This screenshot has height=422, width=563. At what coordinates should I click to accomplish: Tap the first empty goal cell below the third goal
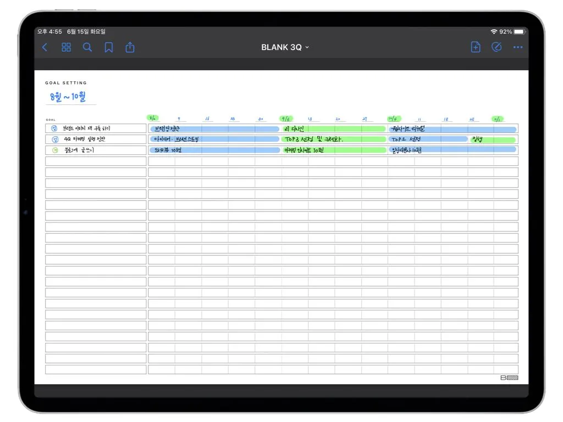point(96,161)
